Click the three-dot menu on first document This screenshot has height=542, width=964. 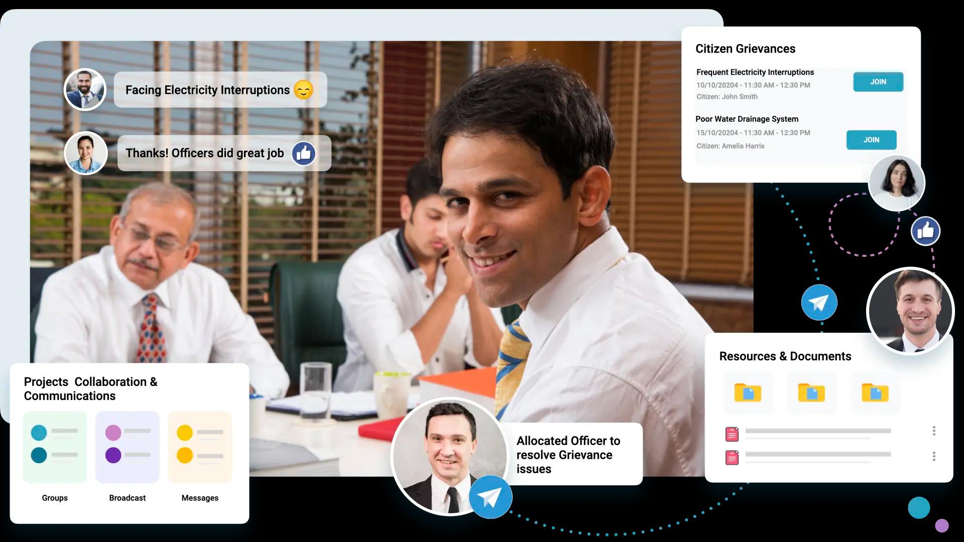(x=933, y=432)
